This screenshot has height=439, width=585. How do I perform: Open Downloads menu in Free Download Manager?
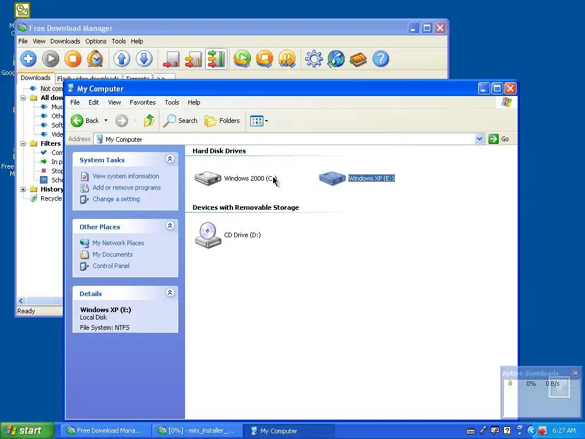(x=65, y=41)
